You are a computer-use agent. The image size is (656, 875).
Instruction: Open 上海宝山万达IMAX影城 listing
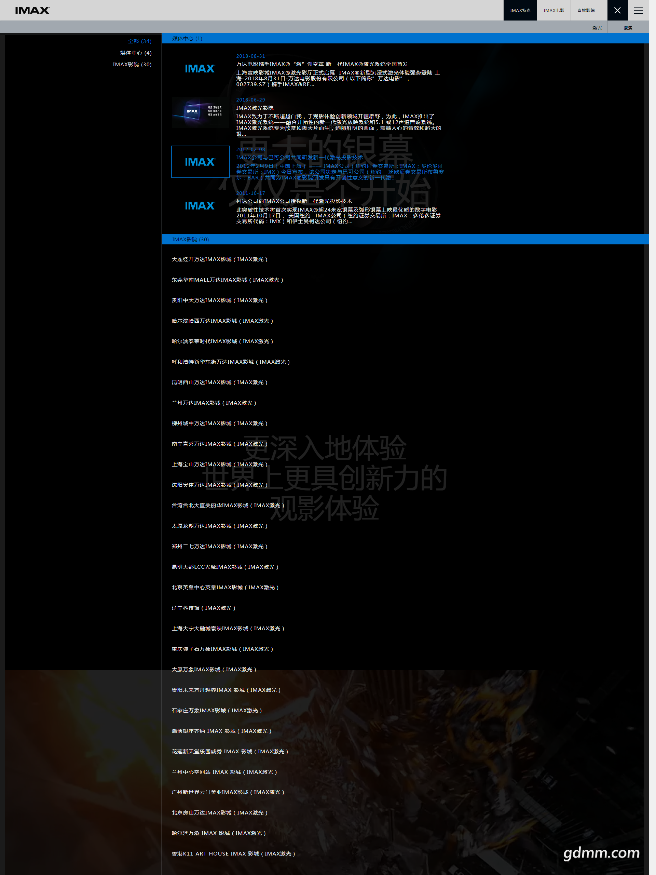tap(219, 465)
